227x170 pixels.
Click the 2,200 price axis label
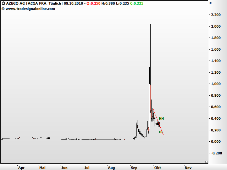point(216,15)
